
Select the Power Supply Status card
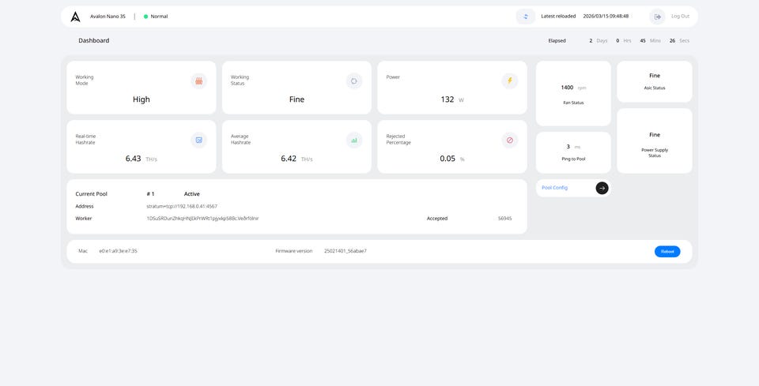point(654,141)
